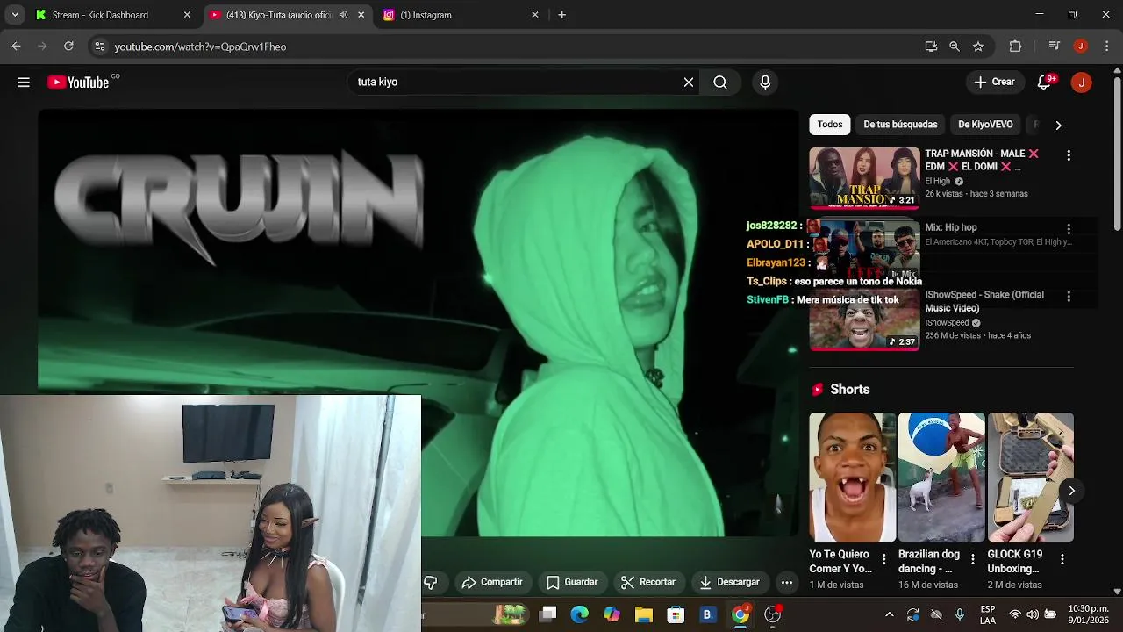Open options for Yo Te Quiero short

(x=883, y=559)
